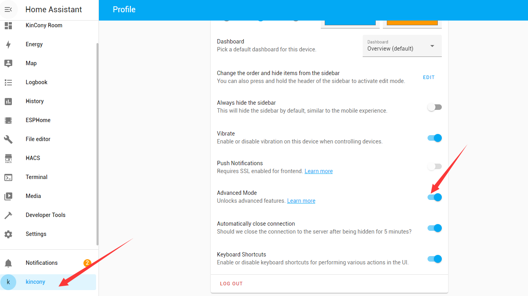Click the History chart icon
The height and width of the screenshot is (296, 528).
pos(8,101)
